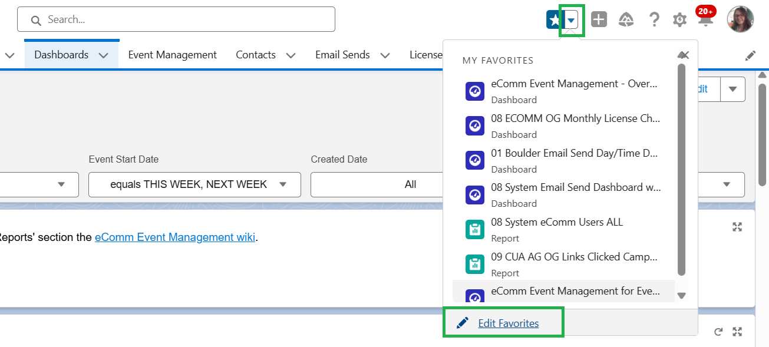Expand the Dashboards tab chevron menu

[x=104, y=55]
